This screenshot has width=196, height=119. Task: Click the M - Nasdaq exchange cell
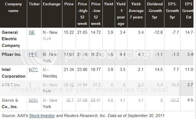(x=50, y=73)
